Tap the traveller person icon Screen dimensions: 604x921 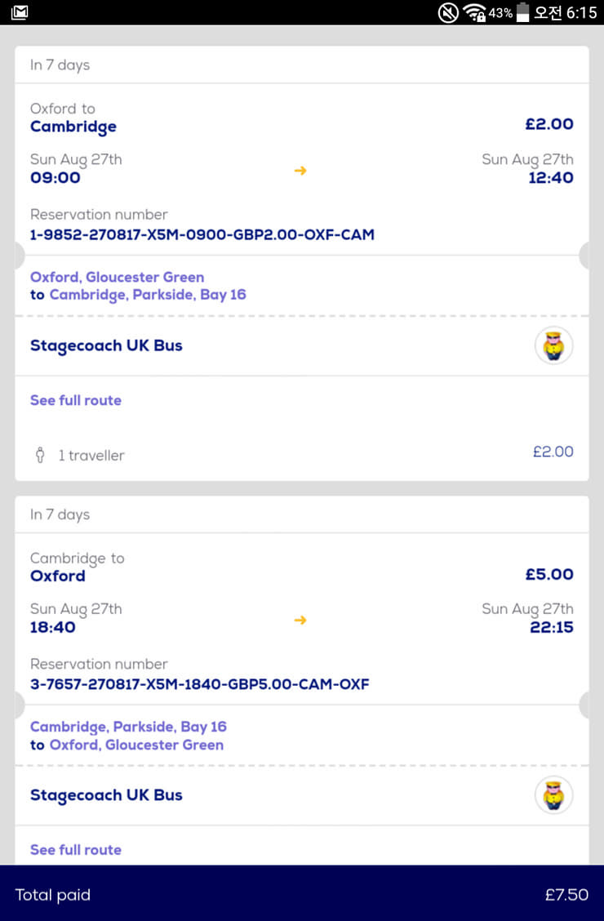pyautogui.click(x=39, y=455)
